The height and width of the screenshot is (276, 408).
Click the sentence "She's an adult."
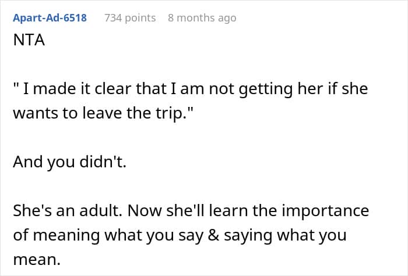[68, 210]
